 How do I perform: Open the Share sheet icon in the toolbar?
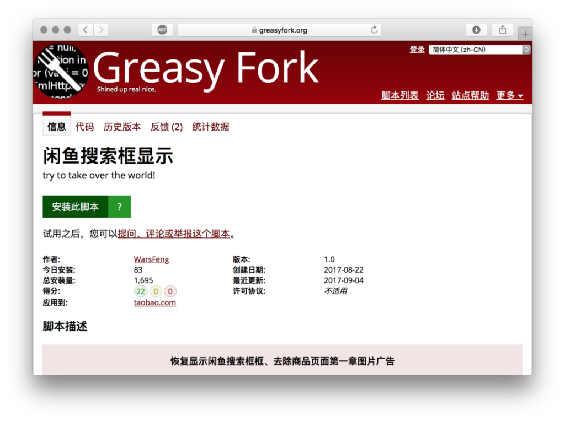tap(503, 30)
